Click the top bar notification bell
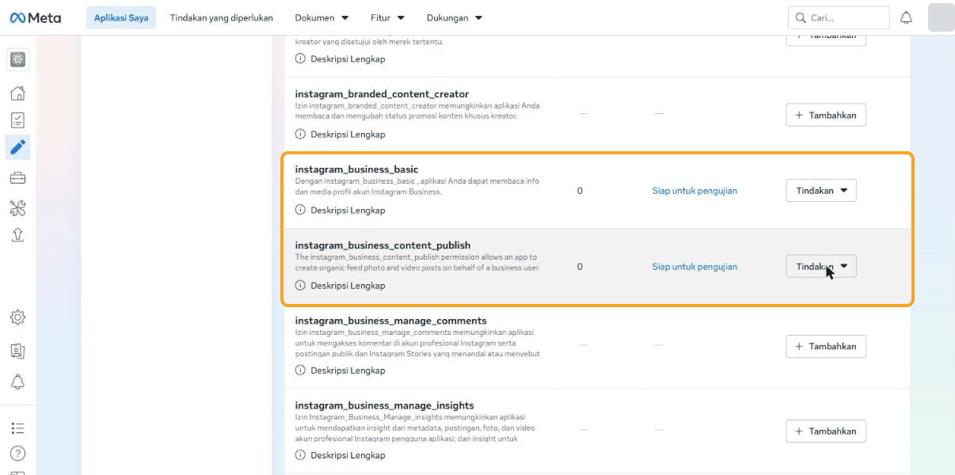The width and height of the screenshot is (955, 475). [x=907, y=17]
